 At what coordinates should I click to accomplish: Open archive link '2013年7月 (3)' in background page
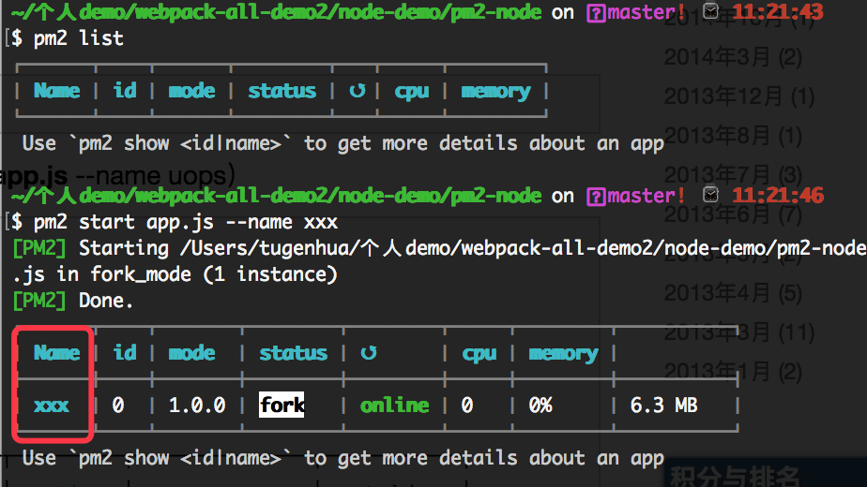733,175
